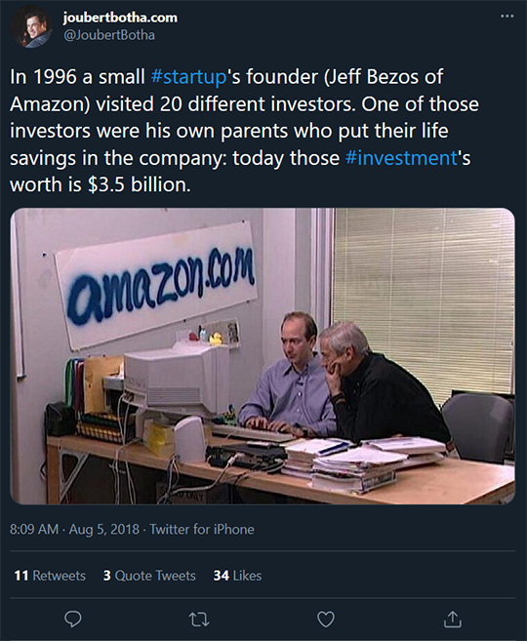Click the profile avatar picture
Screen dimensions: 527x641
tap(31, 27)
